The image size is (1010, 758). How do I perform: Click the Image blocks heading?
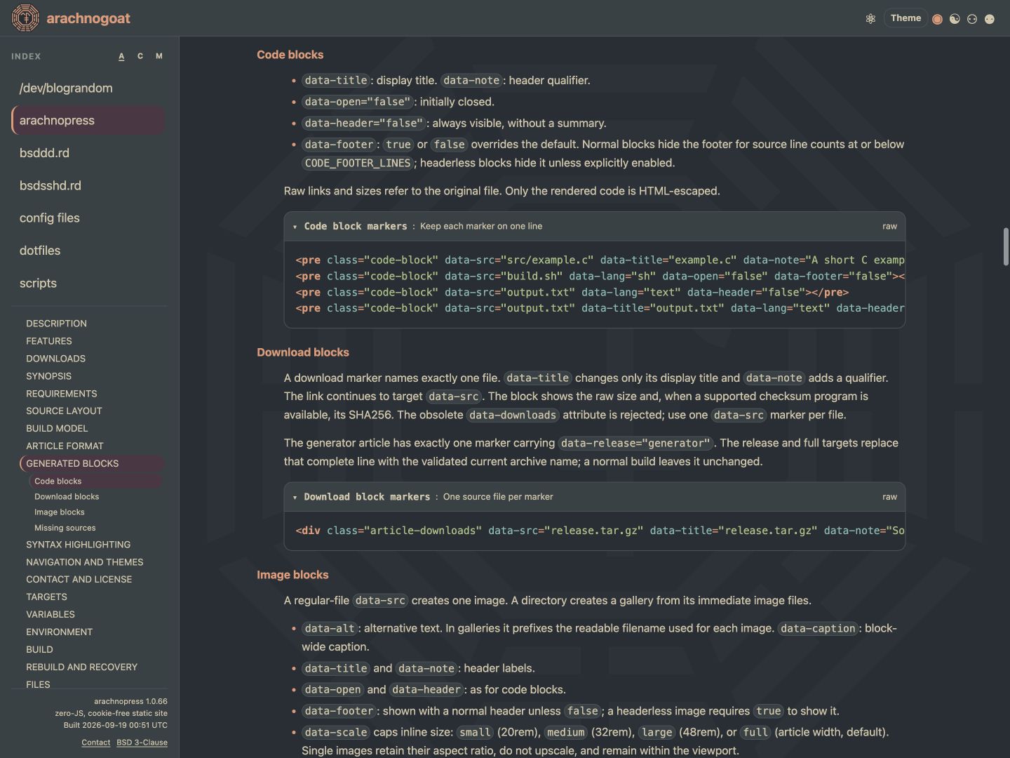coord(292,575)
